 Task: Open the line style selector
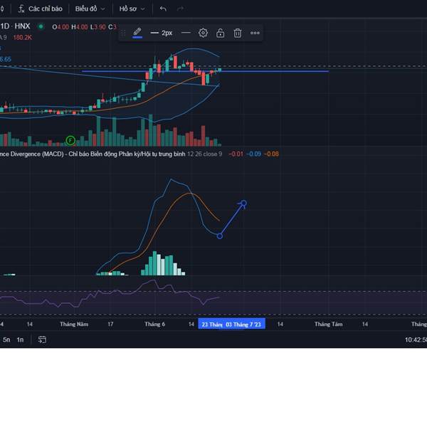186,33
